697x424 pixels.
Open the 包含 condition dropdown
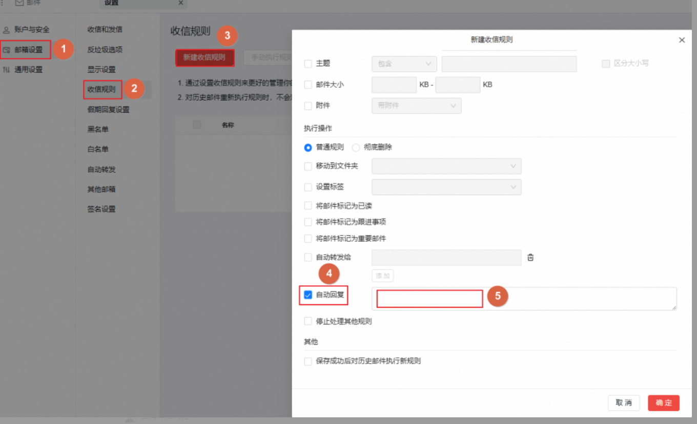404,64
